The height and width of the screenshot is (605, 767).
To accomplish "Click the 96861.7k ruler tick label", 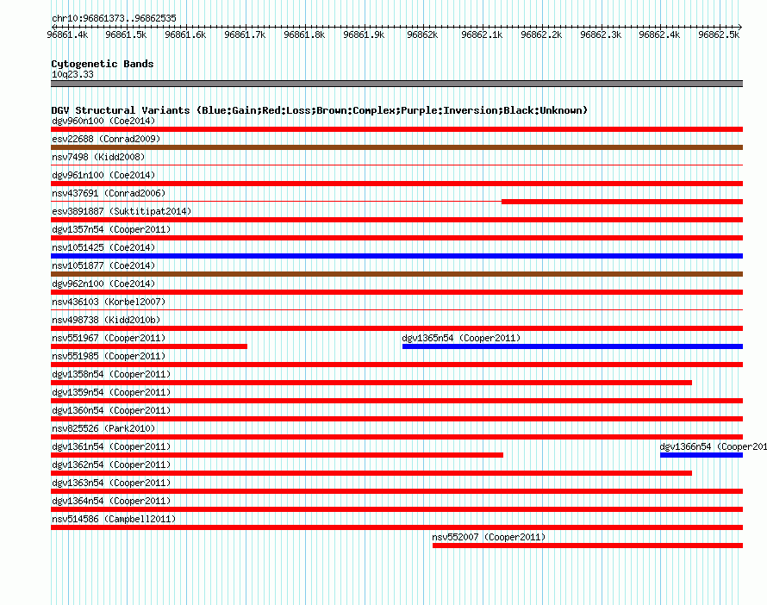I will (x=245, y=34).
